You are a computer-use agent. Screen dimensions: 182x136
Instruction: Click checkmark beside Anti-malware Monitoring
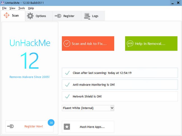67,84
